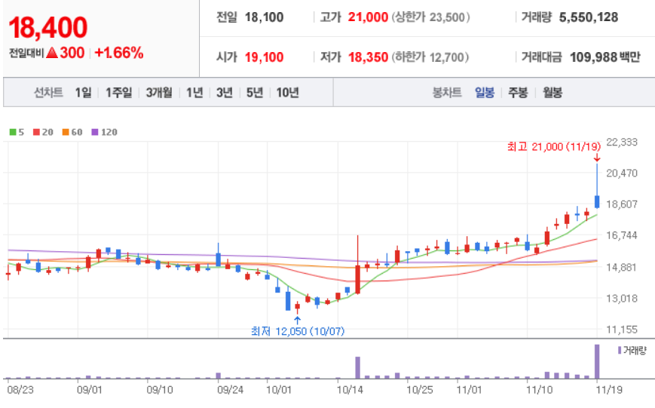This screenshot has width=655, height=408.
Task: Show the 5년 line chart
Action: tap(255, 93)
